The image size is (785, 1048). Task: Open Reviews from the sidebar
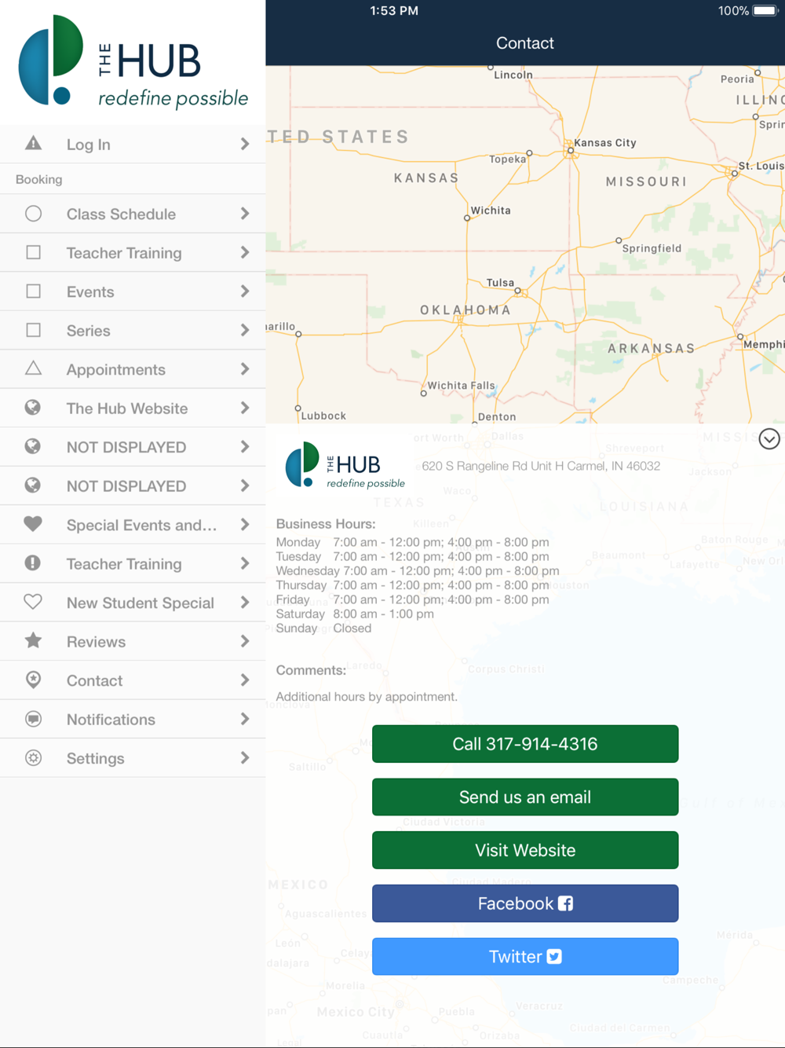coord(133,641)
